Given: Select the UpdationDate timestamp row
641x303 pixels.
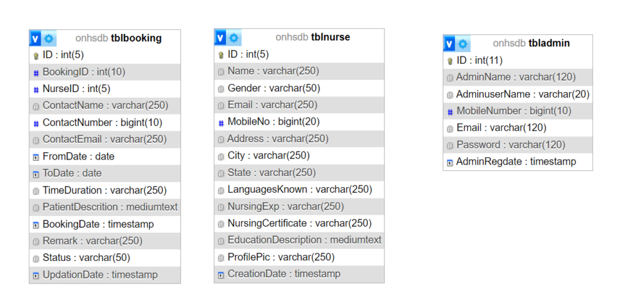Looking at the screenshot, I should point(105,275).
